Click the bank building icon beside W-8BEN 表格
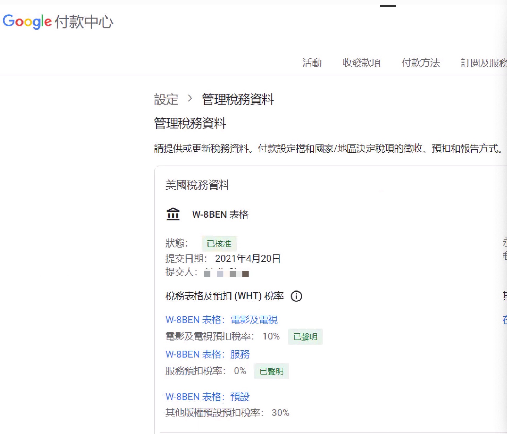The width and height of the screenshot is (507, 434). click(173, 214)
